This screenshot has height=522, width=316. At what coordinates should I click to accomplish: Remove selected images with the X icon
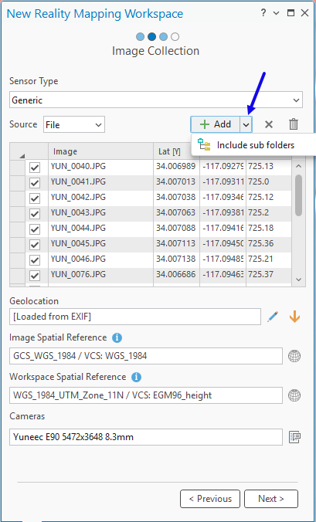click(269, 124)
